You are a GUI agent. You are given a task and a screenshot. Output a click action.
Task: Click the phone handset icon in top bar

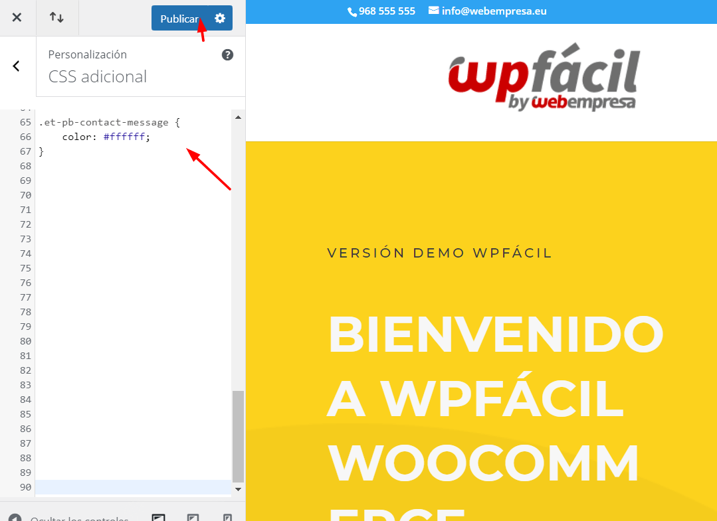click(352, 12)
